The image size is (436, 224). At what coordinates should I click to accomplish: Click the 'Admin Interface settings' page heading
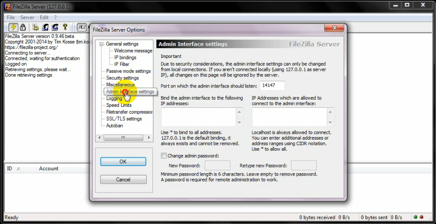coord(193,44)
